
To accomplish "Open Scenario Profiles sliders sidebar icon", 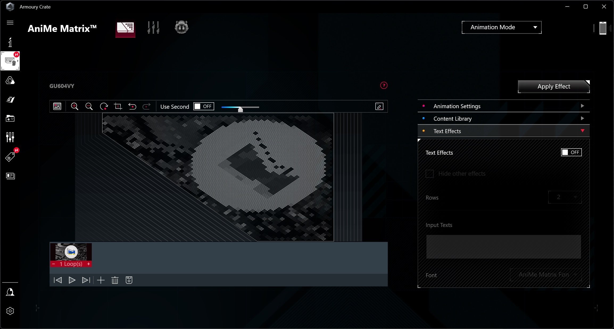I will point(10,137).
